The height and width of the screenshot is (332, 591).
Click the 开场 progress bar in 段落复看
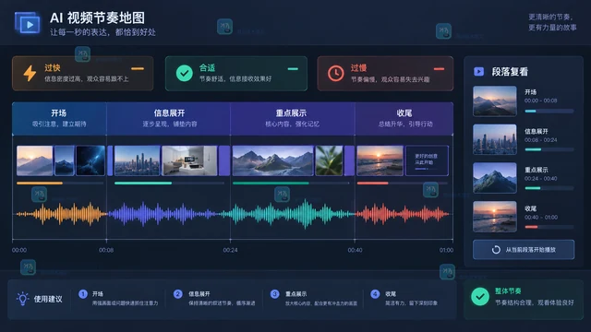(x=549, y=111)
